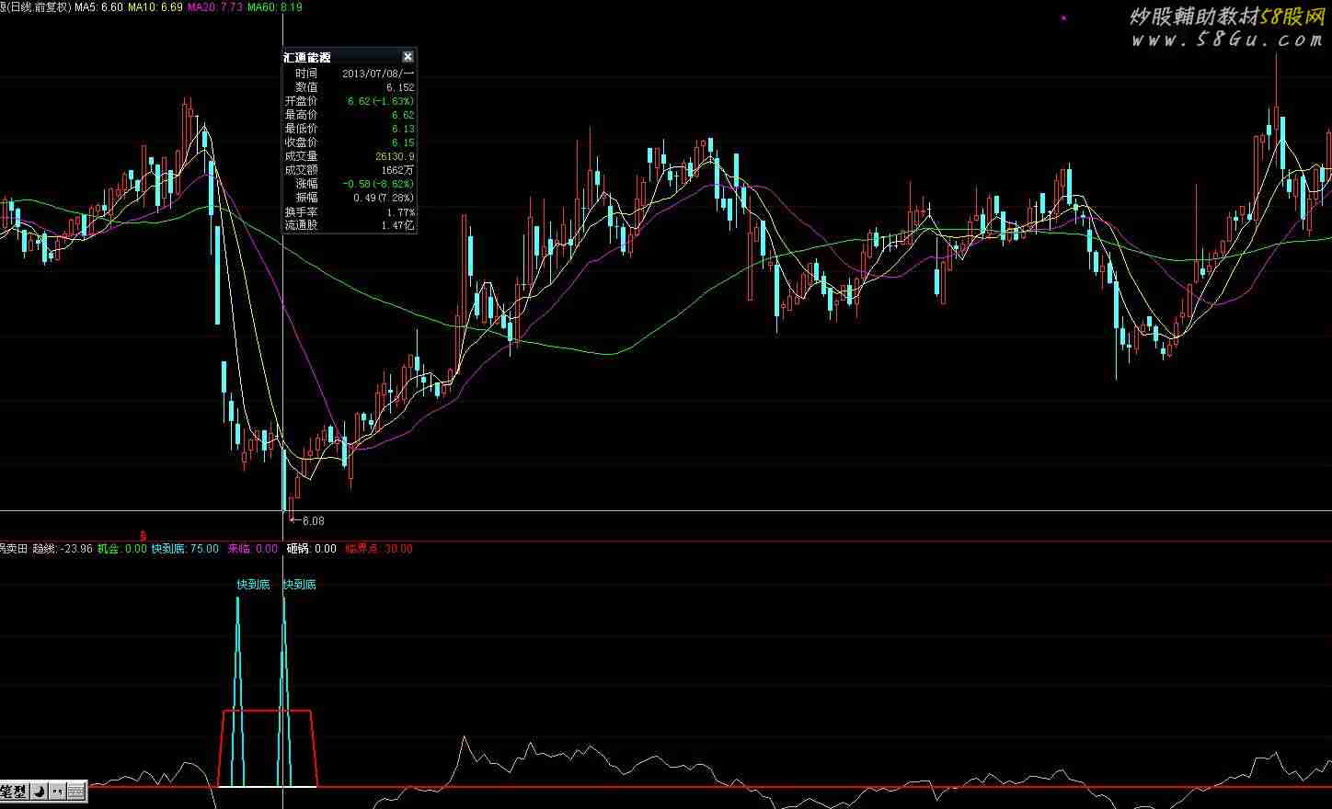Click the crescent moon icon in bottom toolbar
This screenshot has width=1332, height=809.
click(40, 791)
